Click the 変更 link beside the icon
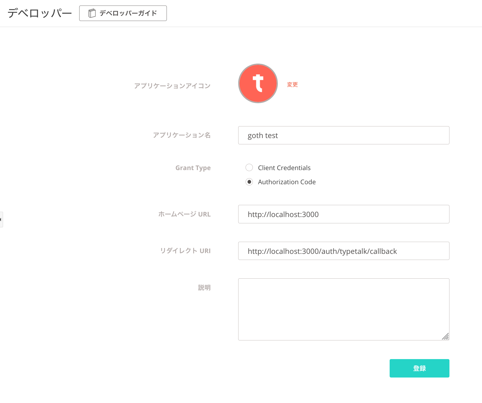The image size is (482, 403). click(292, 85)
